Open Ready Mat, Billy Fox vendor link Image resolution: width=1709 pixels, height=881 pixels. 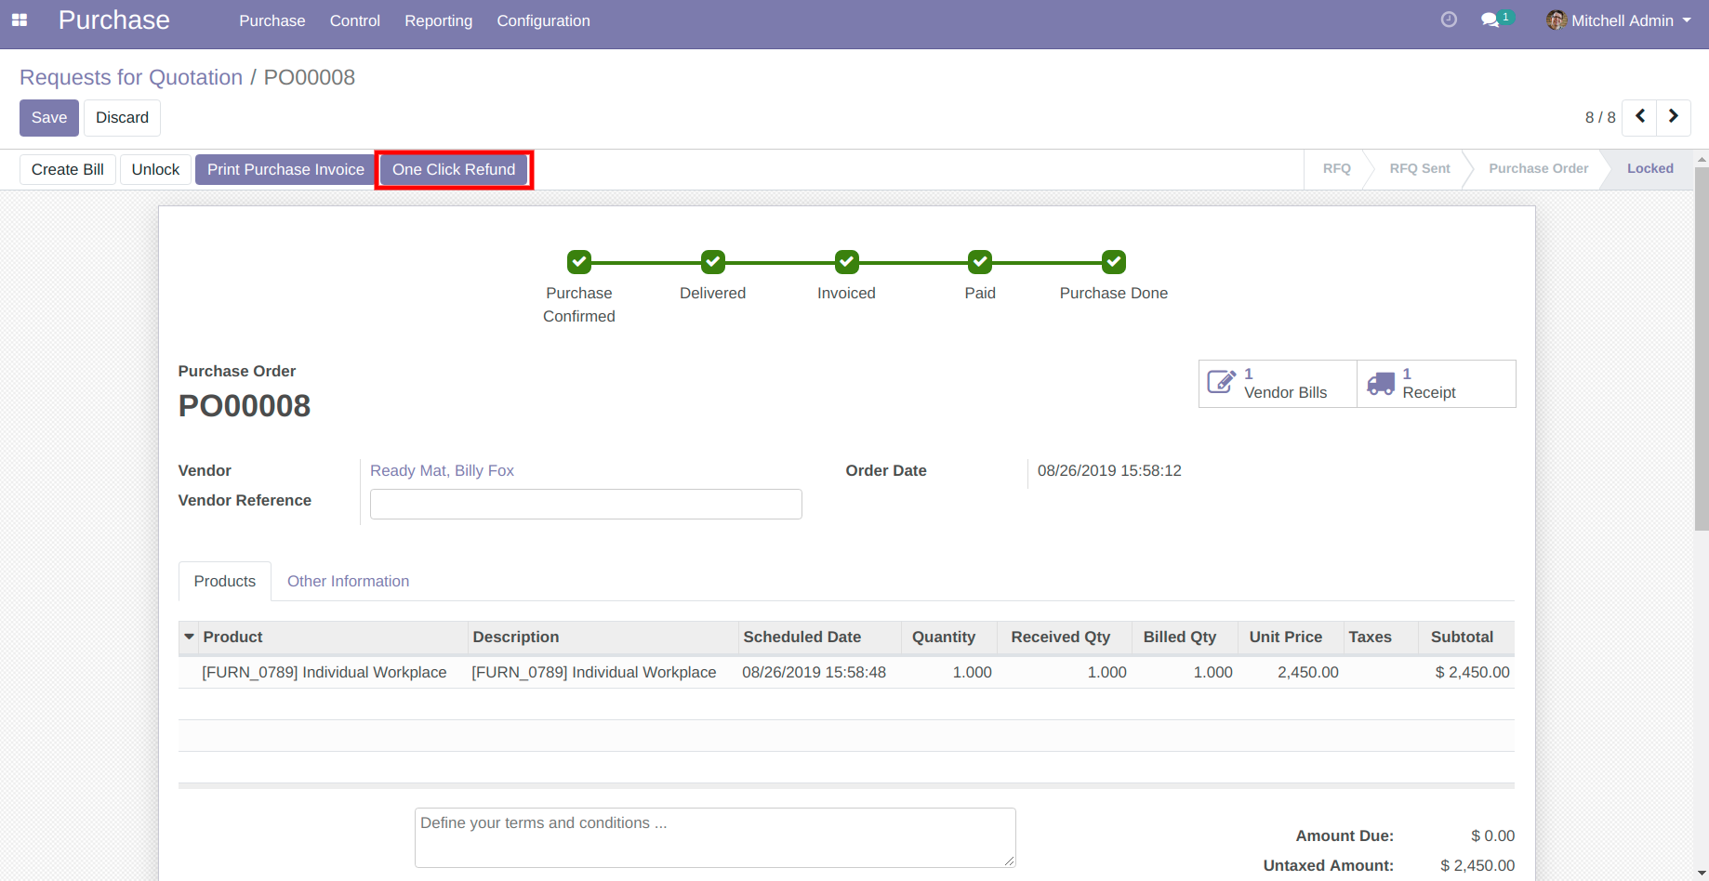(x=442, y=470)
